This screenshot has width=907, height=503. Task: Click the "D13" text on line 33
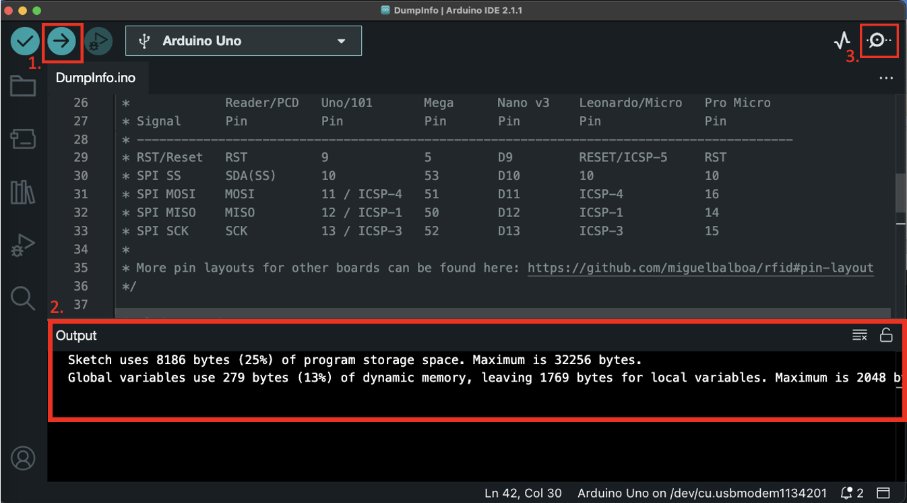(x=509, y=231)
